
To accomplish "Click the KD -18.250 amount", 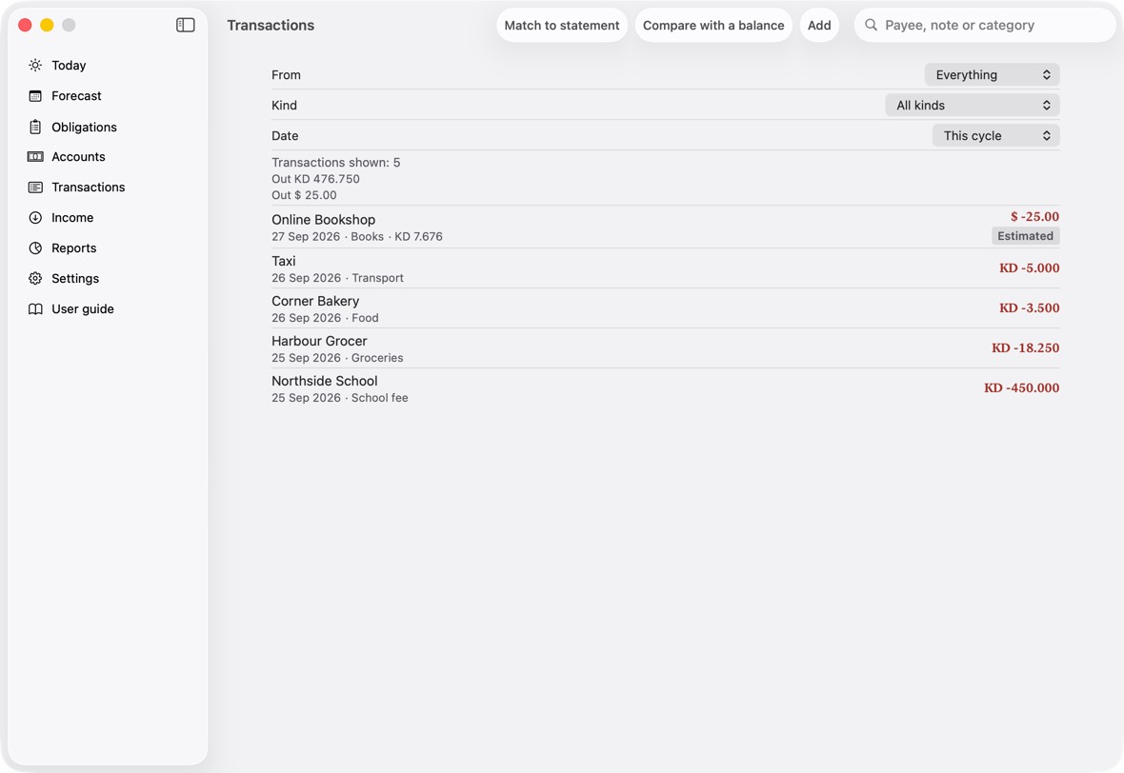I will pyautogui.click(x=1025, y=348).
